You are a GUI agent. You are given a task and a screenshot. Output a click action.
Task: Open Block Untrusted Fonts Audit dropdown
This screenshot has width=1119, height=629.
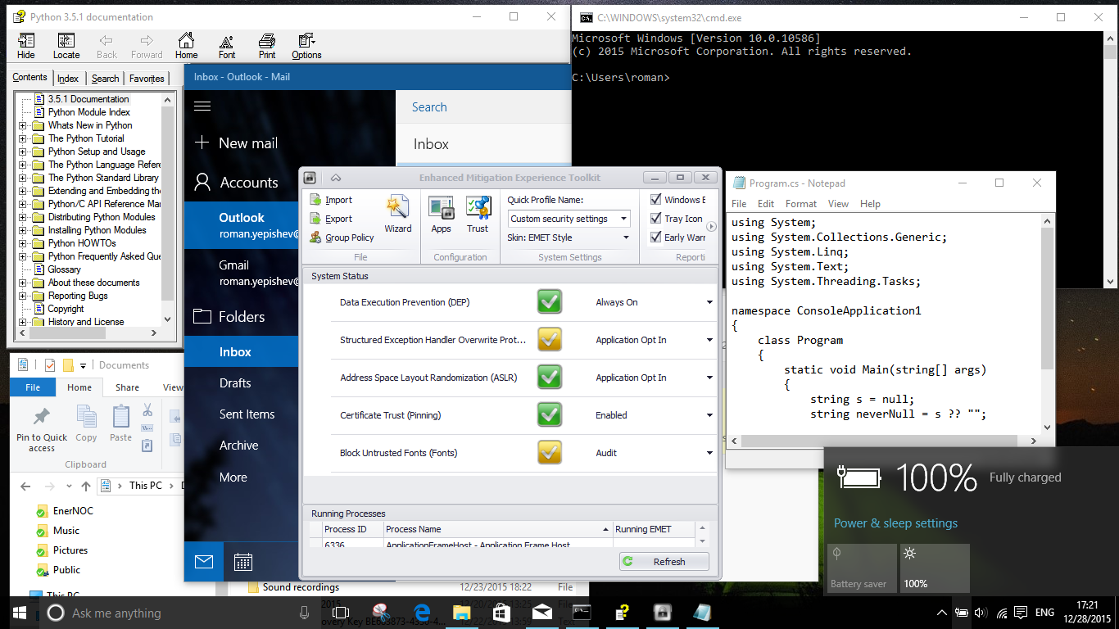(x=710, y=453)
